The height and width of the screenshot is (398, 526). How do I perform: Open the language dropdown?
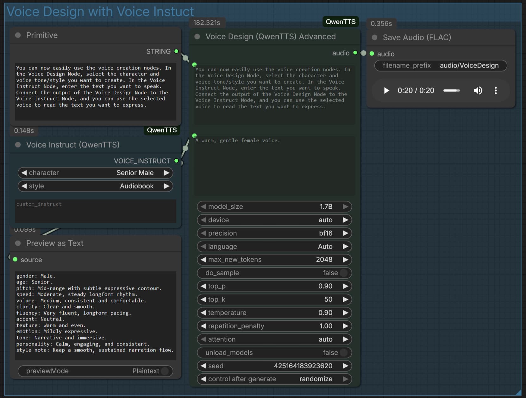pos(274,246)
